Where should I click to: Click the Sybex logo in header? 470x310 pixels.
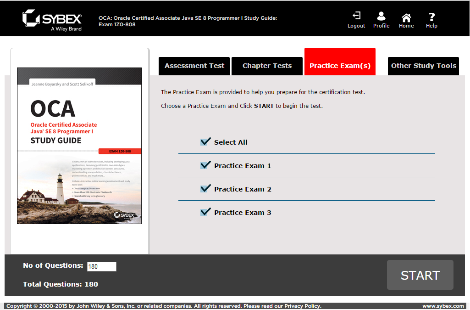[x=52, y=20]
